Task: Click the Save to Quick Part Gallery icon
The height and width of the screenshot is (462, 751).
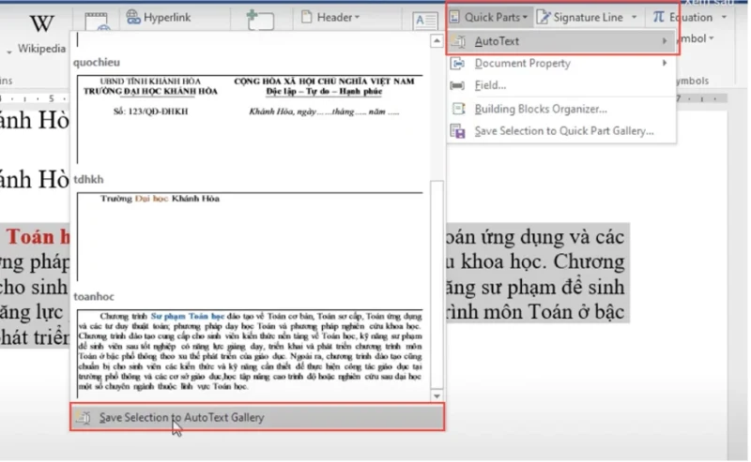Action: coord(458,131)
